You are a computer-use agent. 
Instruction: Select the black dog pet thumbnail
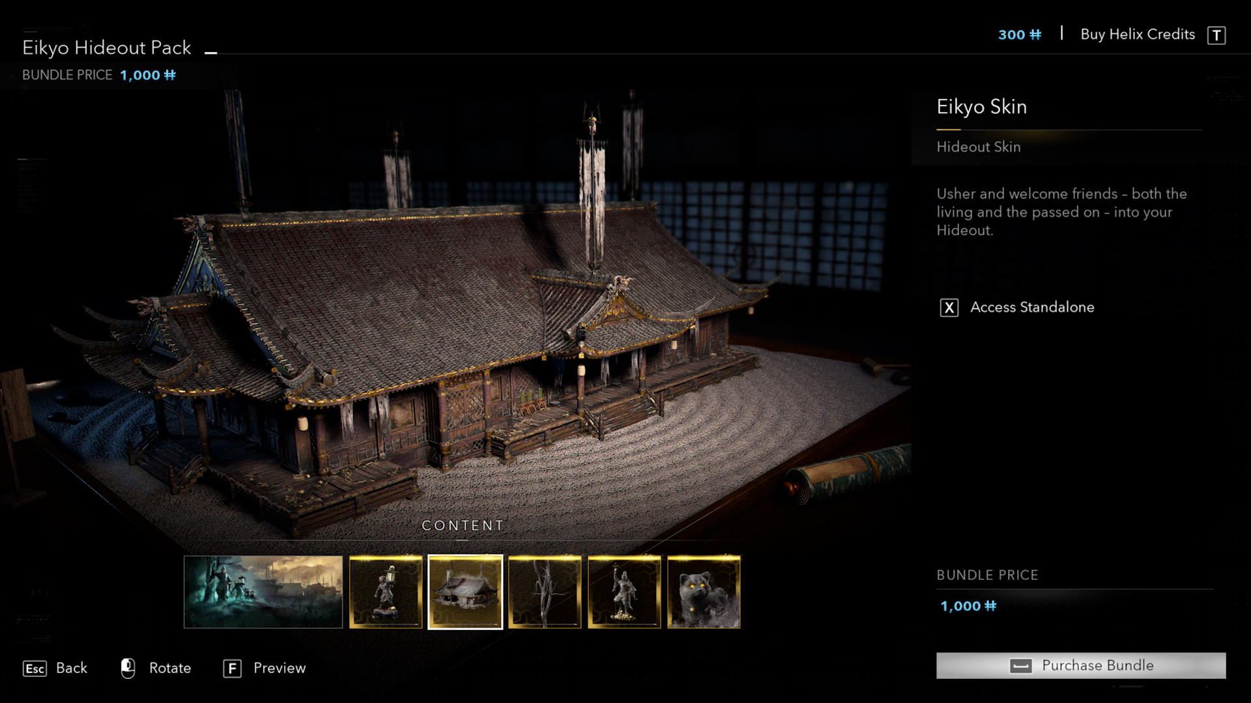pyautogui.click(x=704, y=592)
